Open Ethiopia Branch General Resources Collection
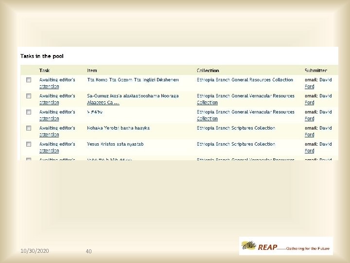The height and width of the screenshot is (263, 350). pos(245,80)
